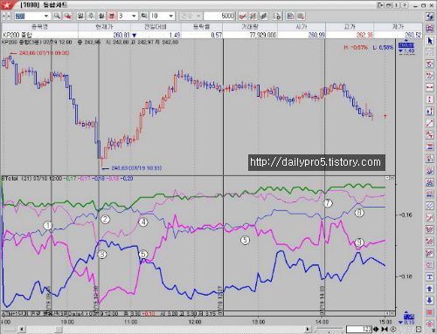437x334 pixels.
Task: Select the arrow pointer tool in sidebar
Action: pyautogui.click(x=430, y=41)
